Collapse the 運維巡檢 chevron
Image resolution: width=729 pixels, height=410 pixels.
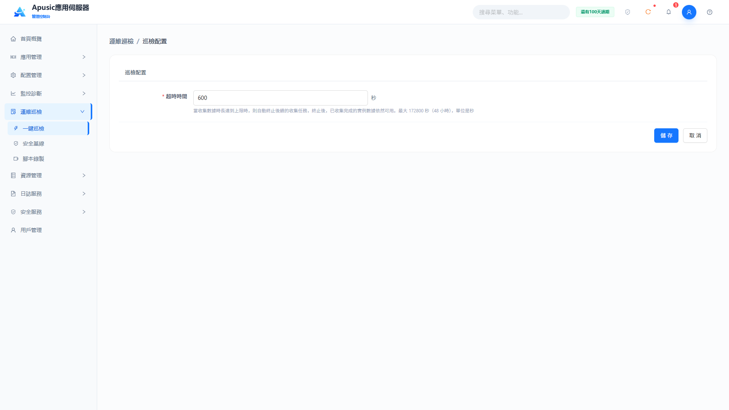(82, 112)
